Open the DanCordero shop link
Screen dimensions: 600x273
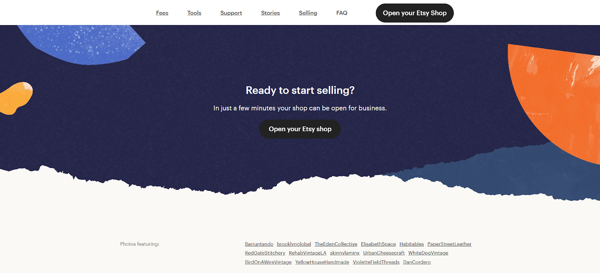(x=417, y=262)
